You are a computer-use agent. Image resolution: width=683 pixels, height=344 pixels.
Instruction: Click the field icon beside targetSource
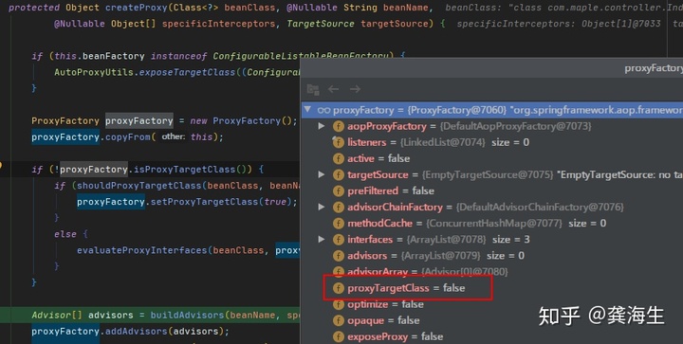[339, 174]
